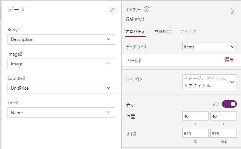Expand the データ ソース Items dropdown

point(209,47)
